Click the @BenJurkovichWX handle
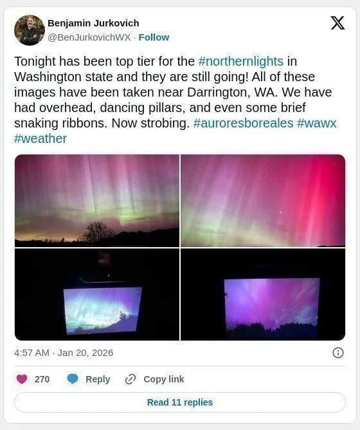The image size is (360, 430). (x=89, y=37)
